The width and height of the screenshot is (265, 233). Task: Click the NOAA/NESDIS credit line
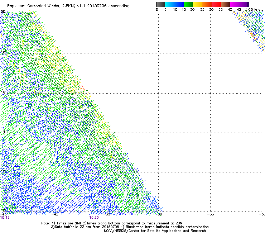pyautogui.click(x=155, y=231)
